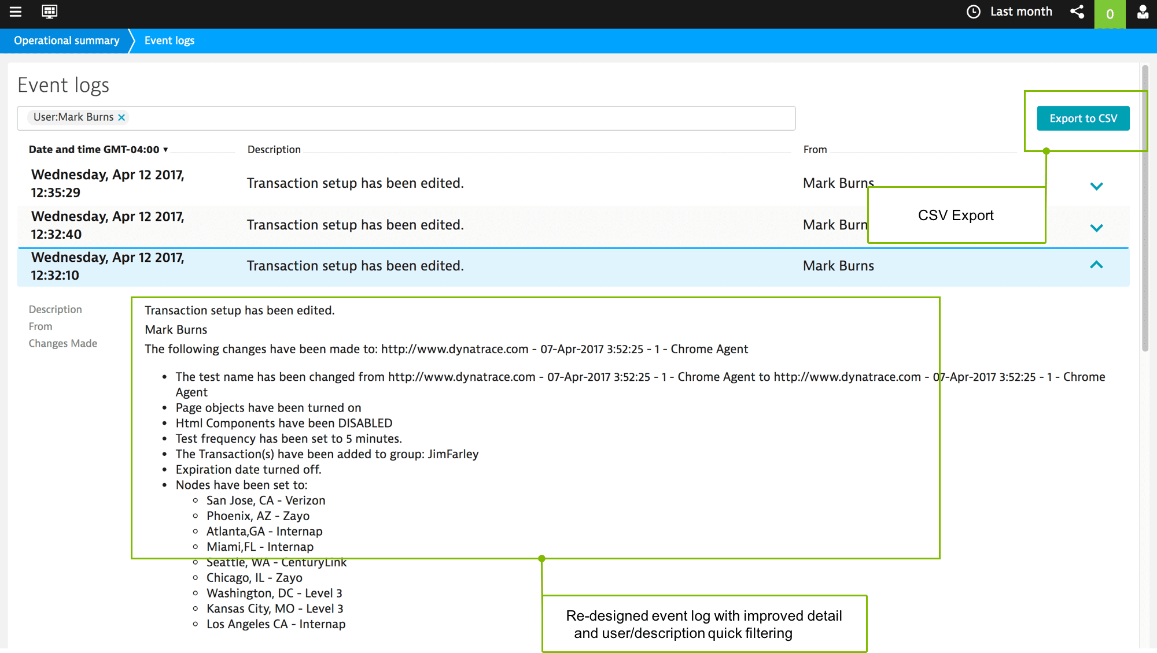This screenshot has width=1157, height=653.
Task: Click the Event logs page heading
Action: tap(63, 85)
